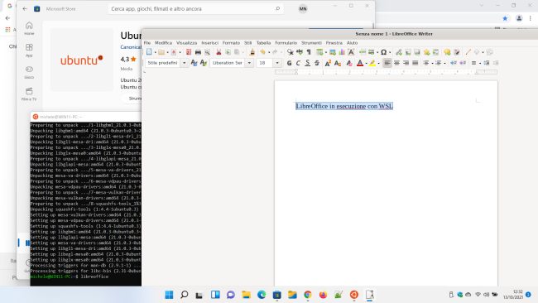
Task: Click the selected text LibreOffice in esecuzione con WSL
Action: [x=344, y=106]
